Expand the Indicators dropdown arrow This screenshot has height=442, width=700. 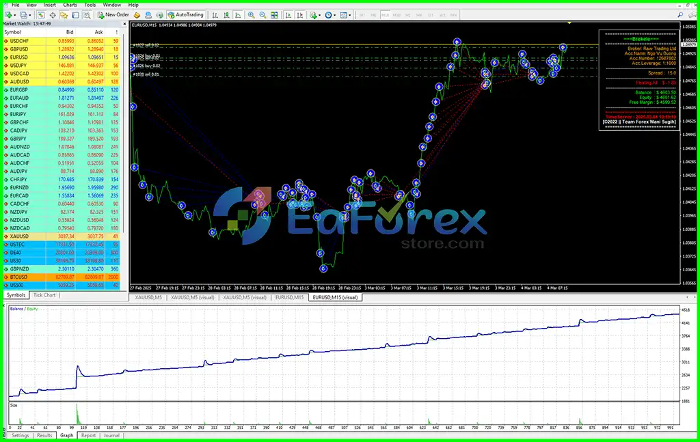320,15
